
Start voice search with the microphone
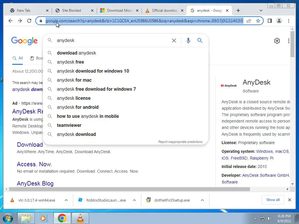click(x=188, y=40)
